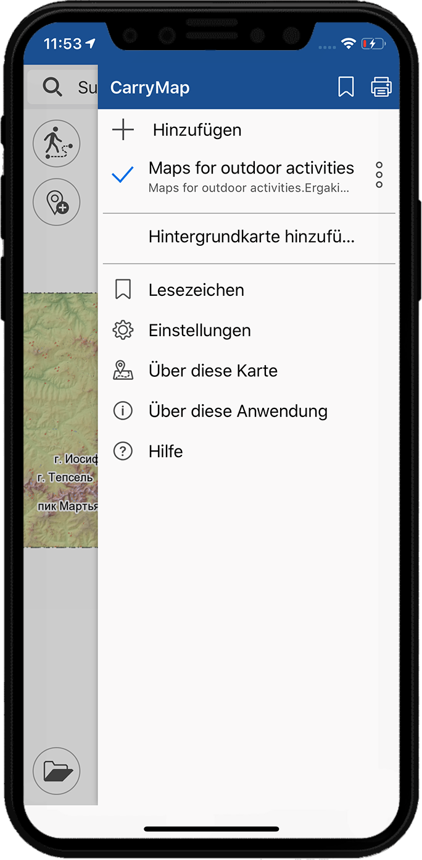Screen dimensions: 422x860
Task: Open the folder icon at bottom left
Action: click(x=56, y=770)
